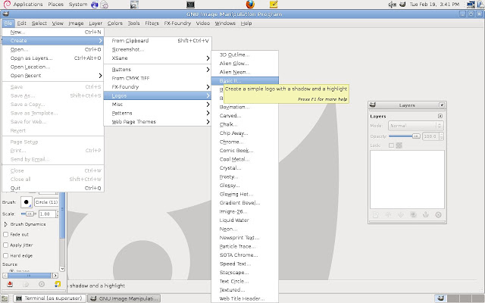
Task: Click the brush preview thumbnail
Action: (27, 202)
